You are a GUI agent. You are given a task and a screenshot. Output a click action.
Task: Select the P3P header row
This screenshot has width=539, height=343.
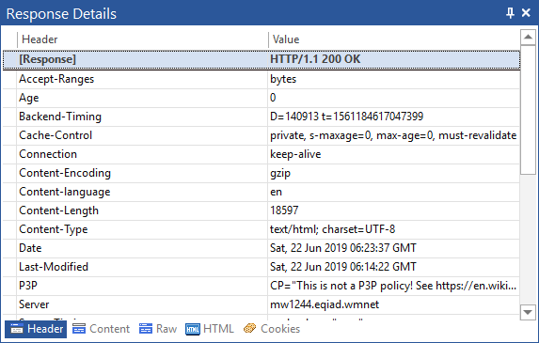click(262, 286)
